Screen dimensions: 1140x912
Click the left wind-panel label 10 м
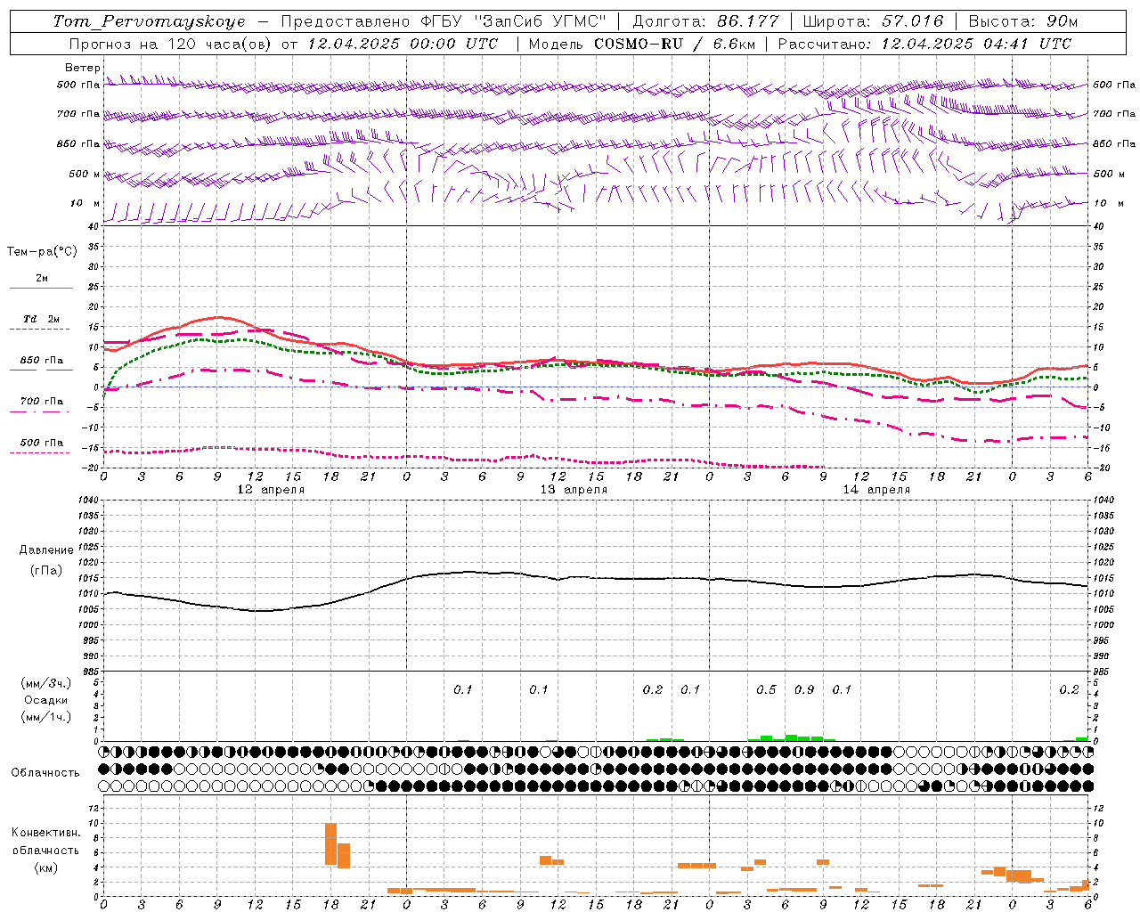coord(85,204)
